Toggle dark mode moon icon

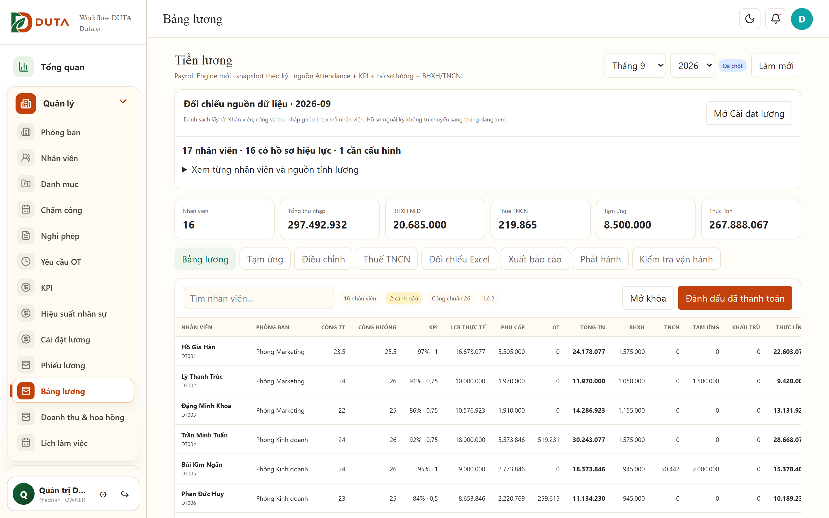coord(750,19)
